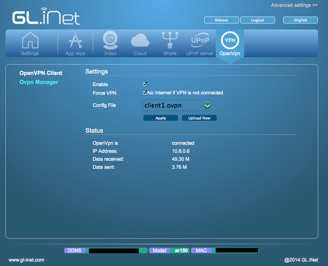This screenshot has height=266, width=328.
Task: Click the Status section heading
Action: point(94,131)
